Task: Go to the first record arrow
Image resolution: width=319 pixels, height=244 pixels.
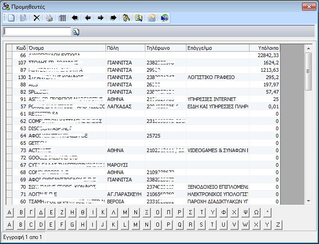Action: click(x=75, y=18)
